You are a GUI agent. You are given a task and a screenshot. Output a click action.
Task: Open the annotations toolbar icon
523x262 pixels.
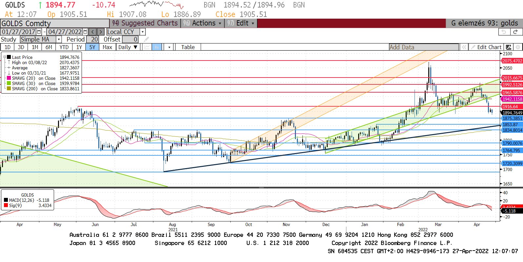tap(508, 47)
